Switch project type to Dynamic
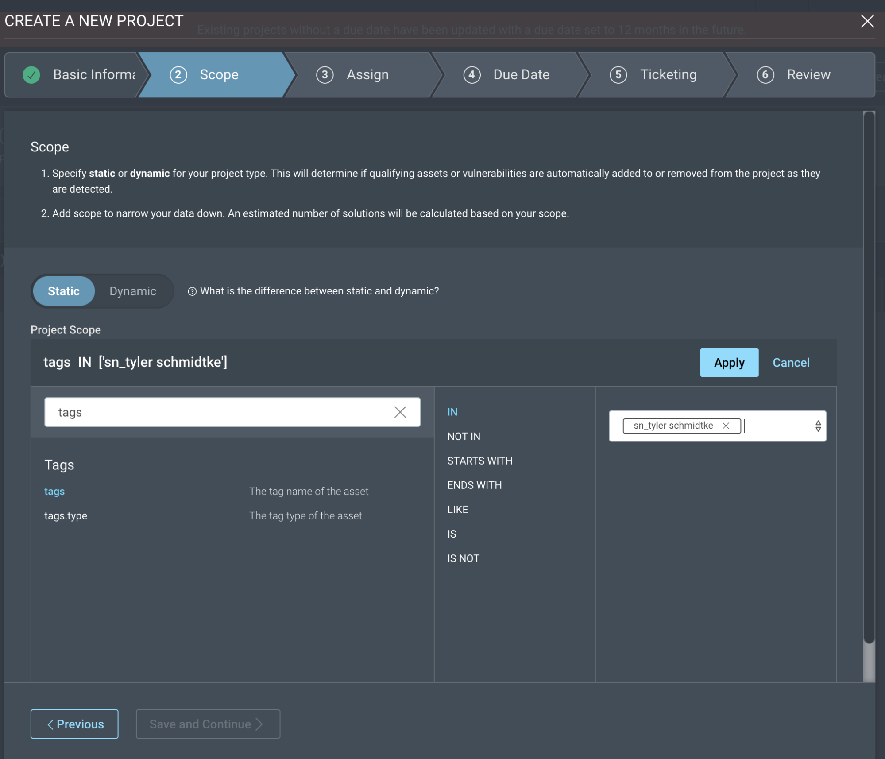Screen dimensions: 885x759 tap(132, 291)
